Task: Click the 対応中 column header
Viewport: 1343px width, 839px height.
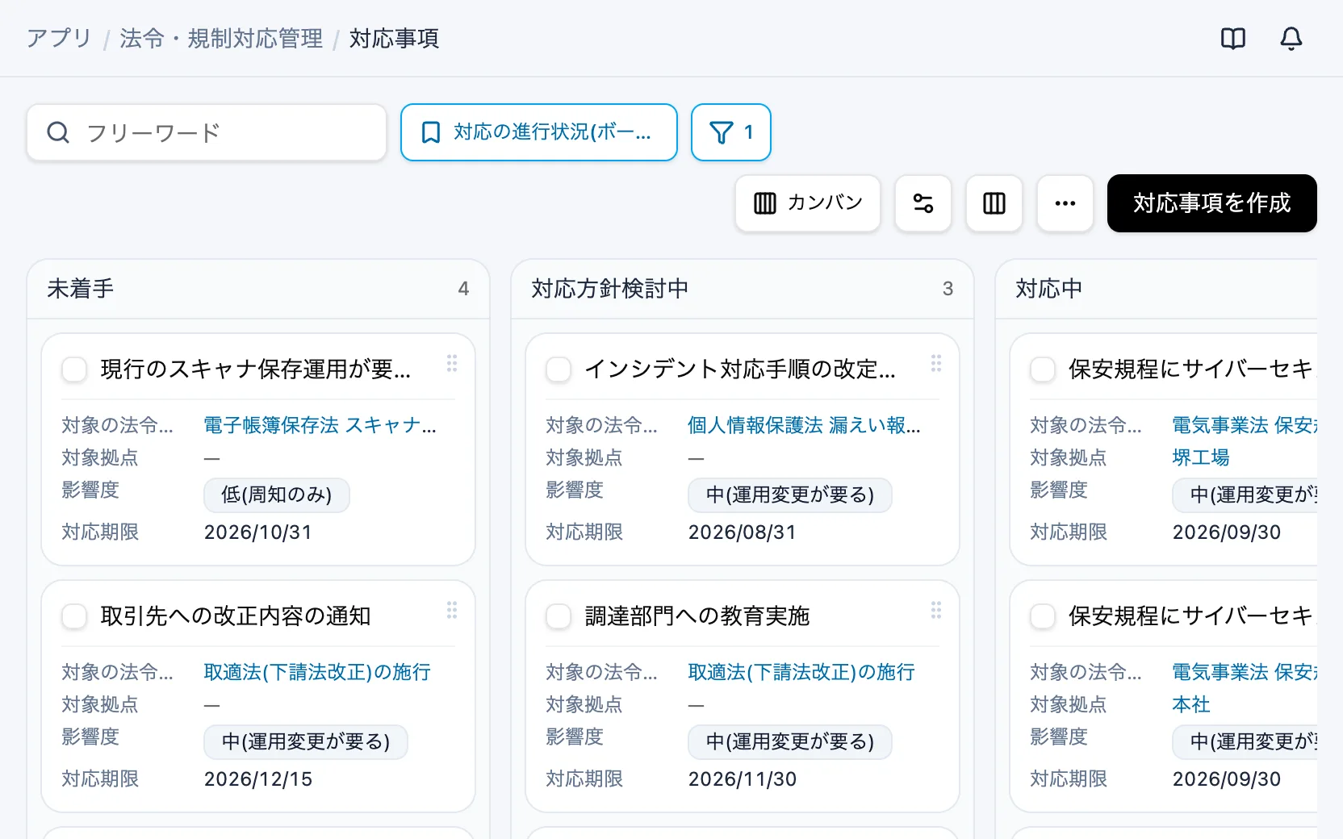Action: (x=1157, y=289)
